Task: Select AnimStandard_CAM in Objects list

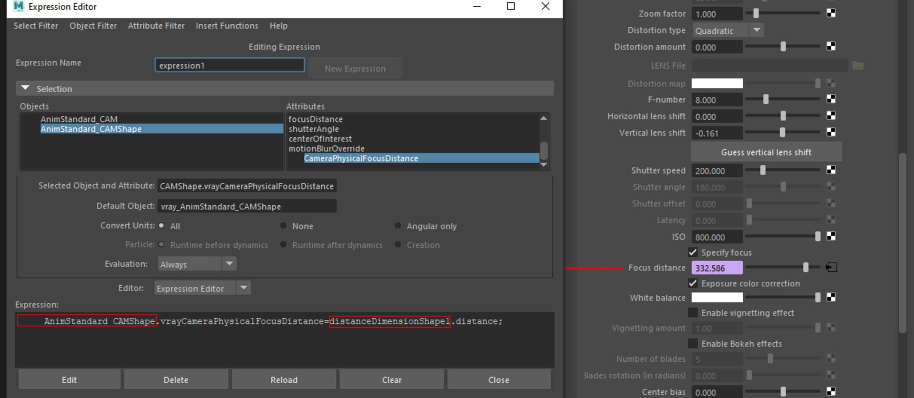Action: [79, 119]
